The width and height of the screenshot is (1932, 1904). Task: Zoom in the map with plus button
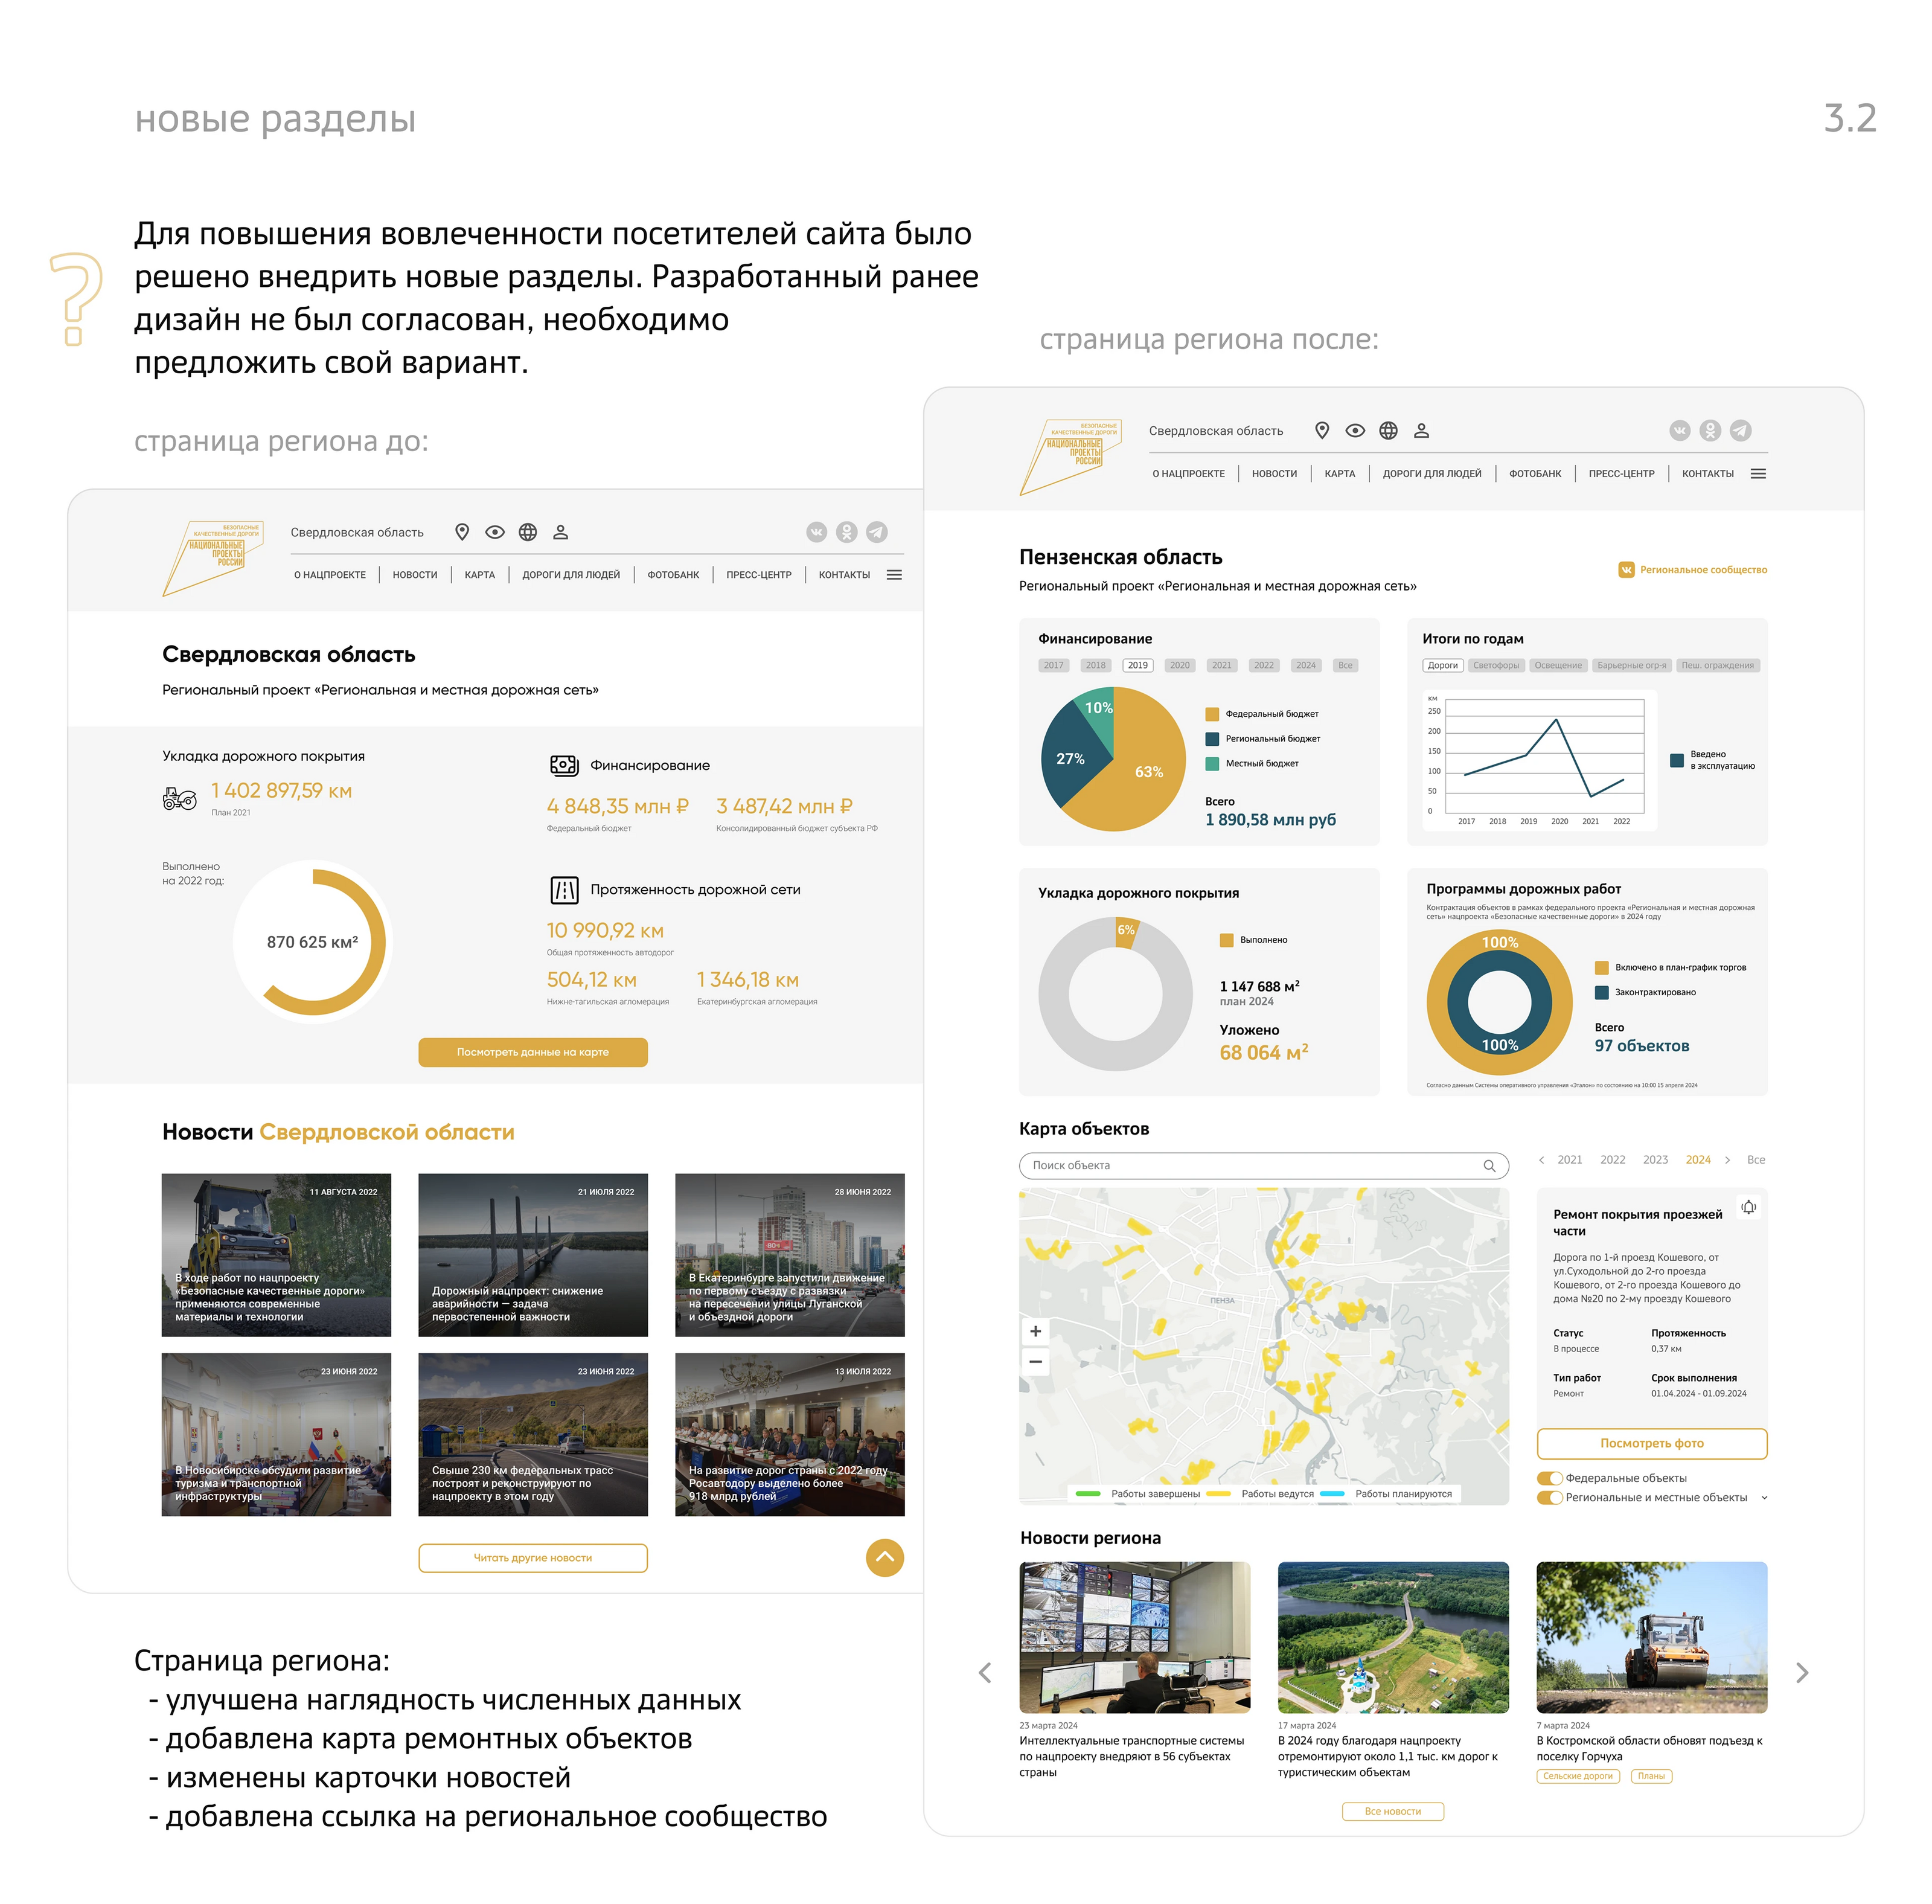click(x=1035, y=1332)
